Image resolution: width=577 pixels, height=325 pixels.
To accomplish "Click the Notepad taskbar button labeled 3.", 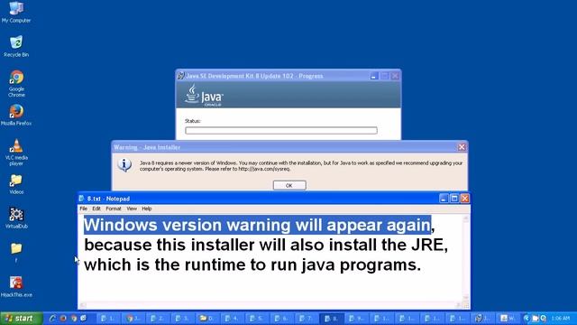I will pyautogui.click(x=183, y=319).
